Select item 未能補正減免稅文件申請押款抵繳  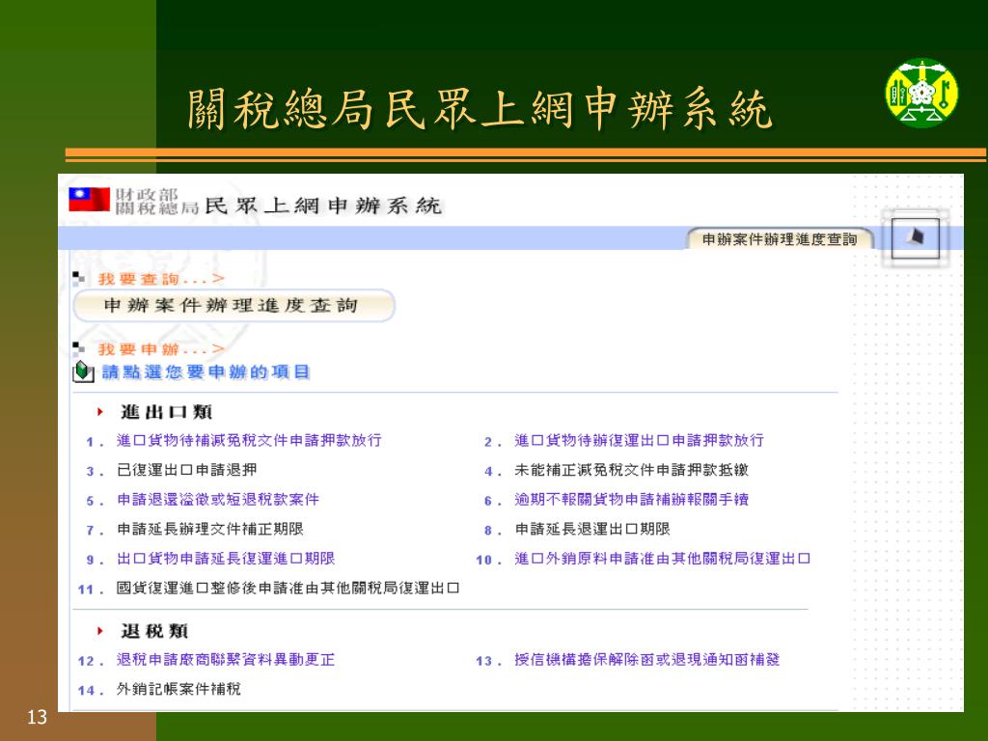[x=631, y=470]
